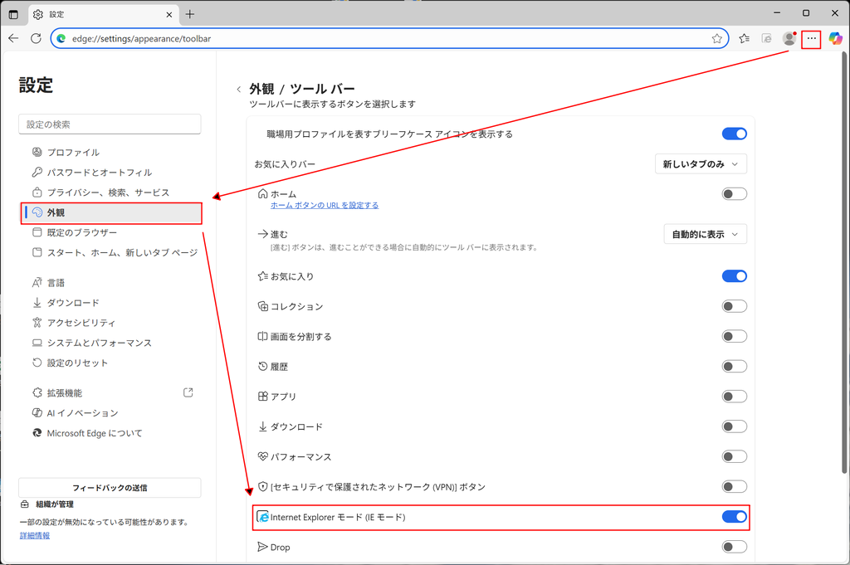Click the ホーム ボタンの URL を設定する link
850x565 pixels.
(x=325, y=205)
